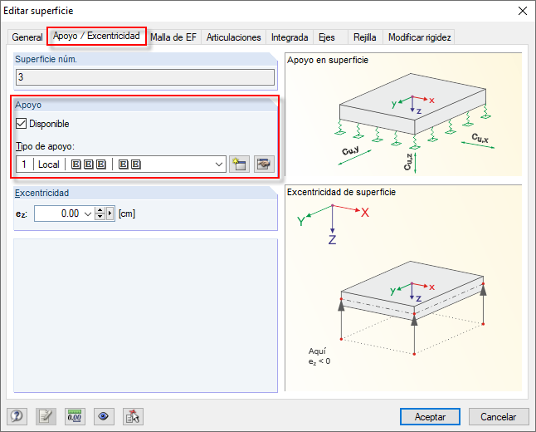The width and height of the screenshot is (536, 432).
Task: Switch to the General tab
Action: pyautogui.click(x=27, y=37)
